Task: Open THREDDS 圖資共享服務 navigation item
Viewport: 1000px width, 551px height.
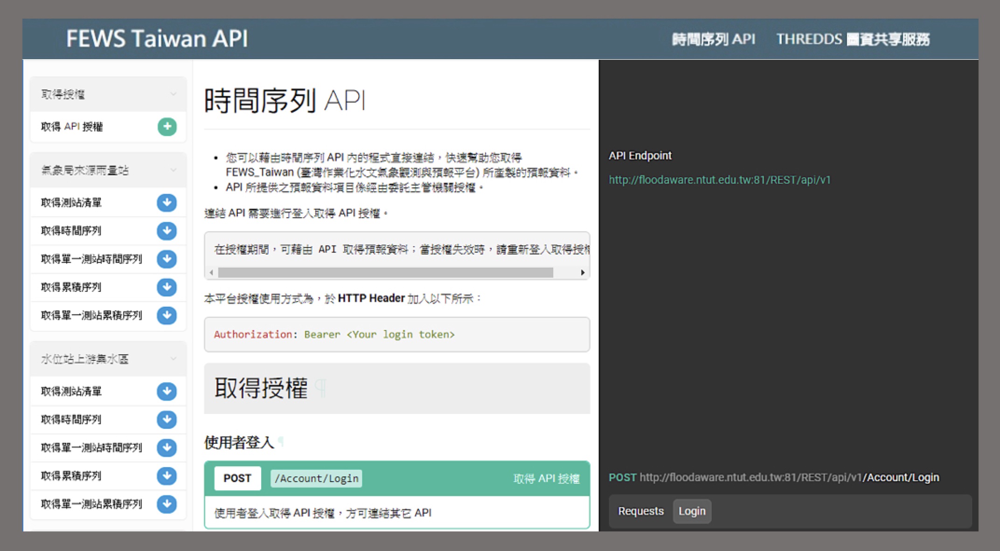Action: [x=853, y=39]
